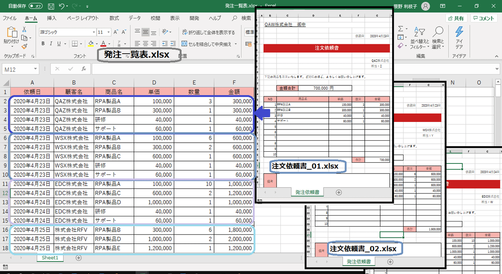Viewport: 502px width, 274px height.
Task: Click the text orientation icon
Action: tap(165, 32)
